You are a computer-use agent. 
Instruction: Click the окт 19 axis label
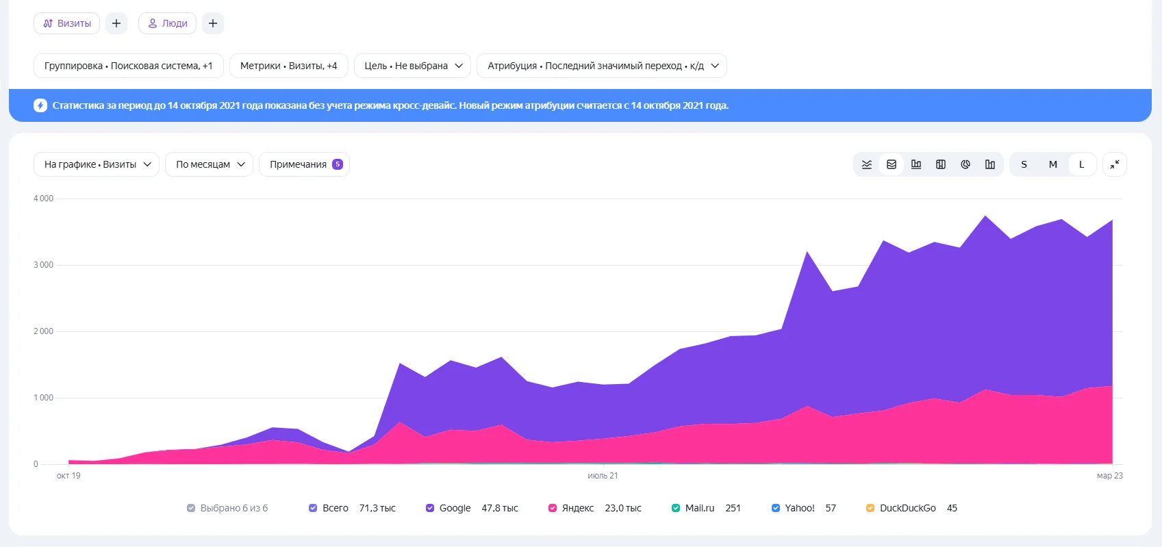coord(68,476)
